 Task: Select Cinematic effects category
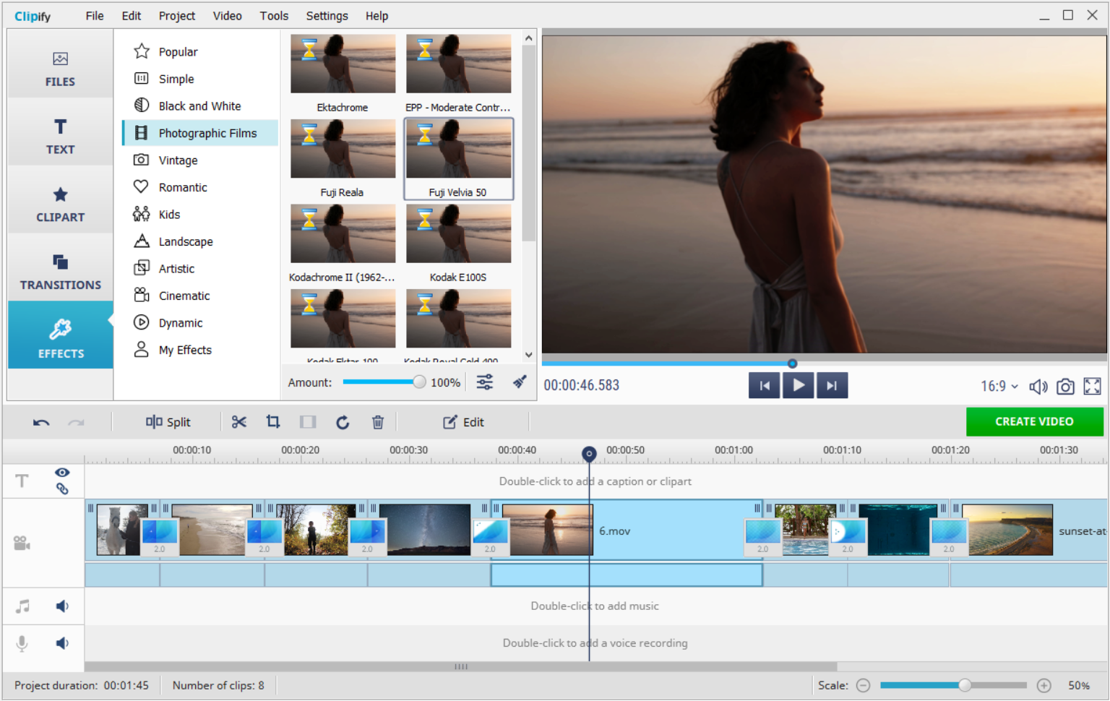[x=200, y=296]
